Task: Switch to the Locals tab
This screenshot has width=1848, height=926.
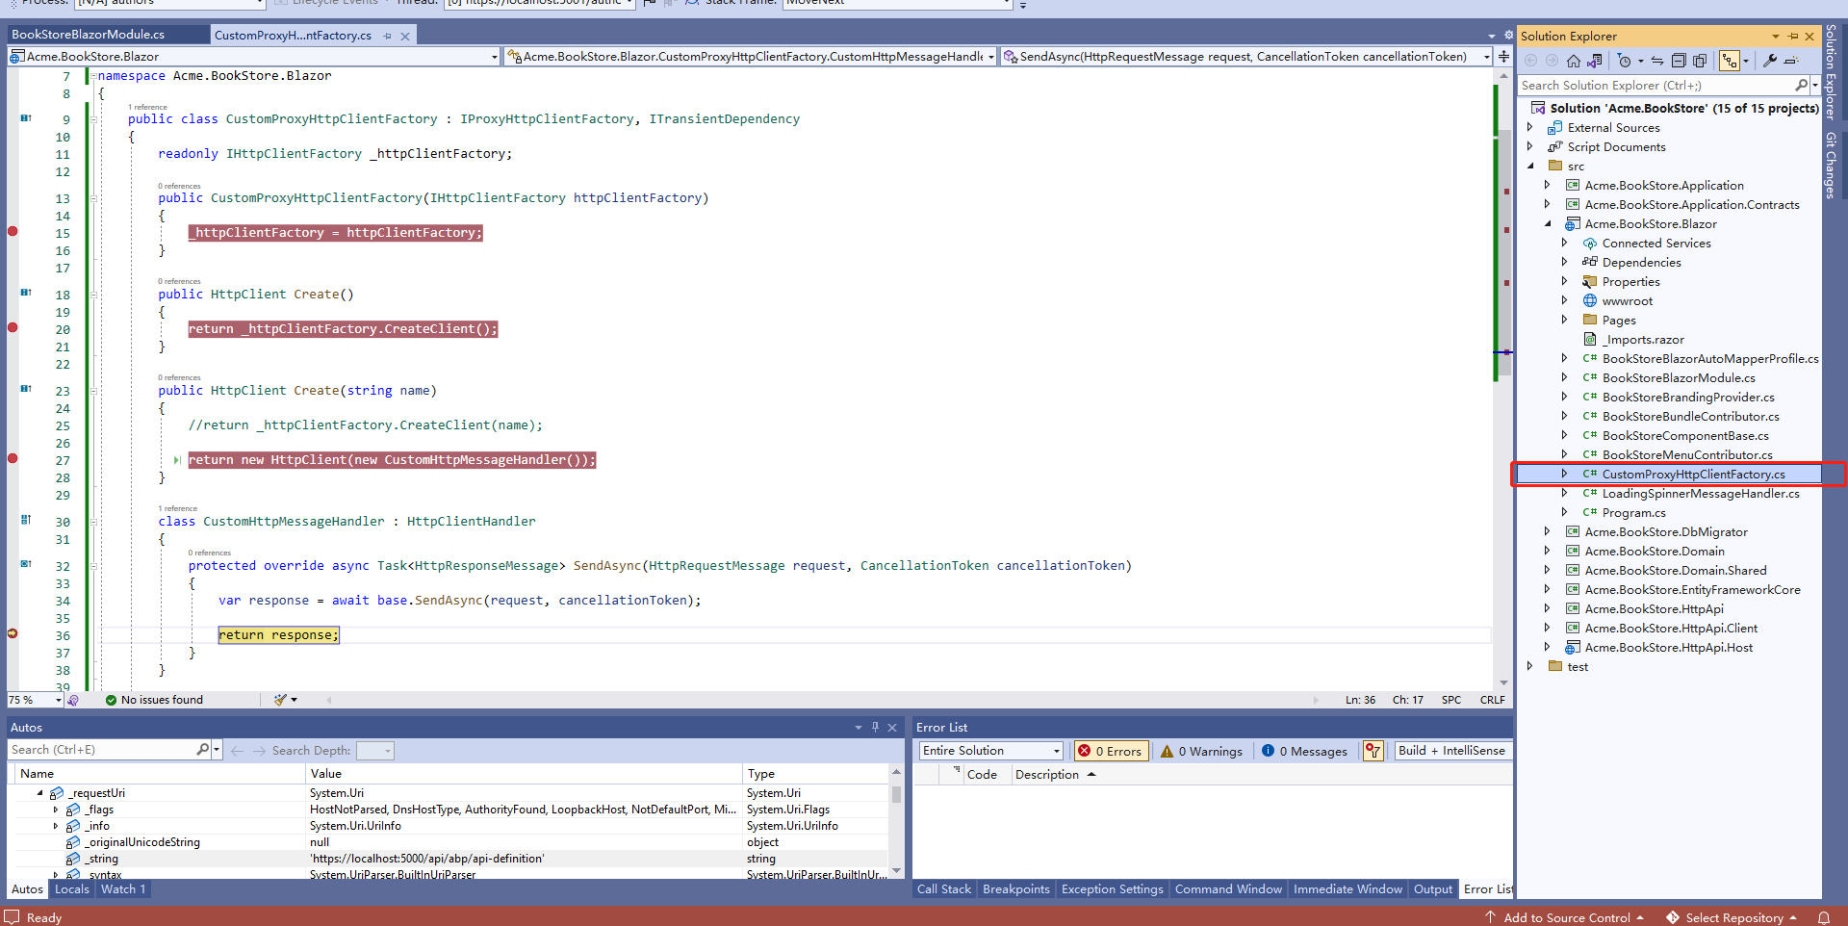Action: click(71, 888)
